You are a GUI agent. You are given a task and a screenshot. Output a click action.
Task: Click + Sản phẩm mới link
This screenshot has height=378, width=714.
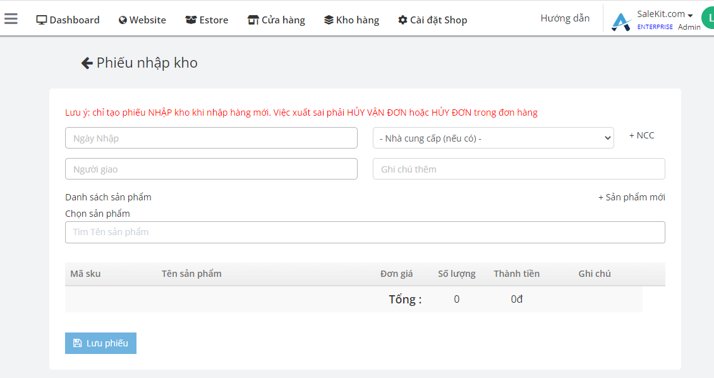[x=632, y=197]
